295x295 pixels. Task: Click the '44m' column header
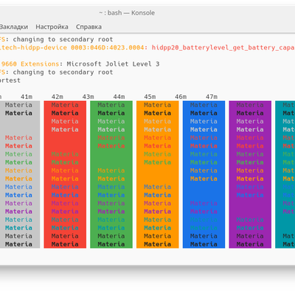tap(119, 97)
